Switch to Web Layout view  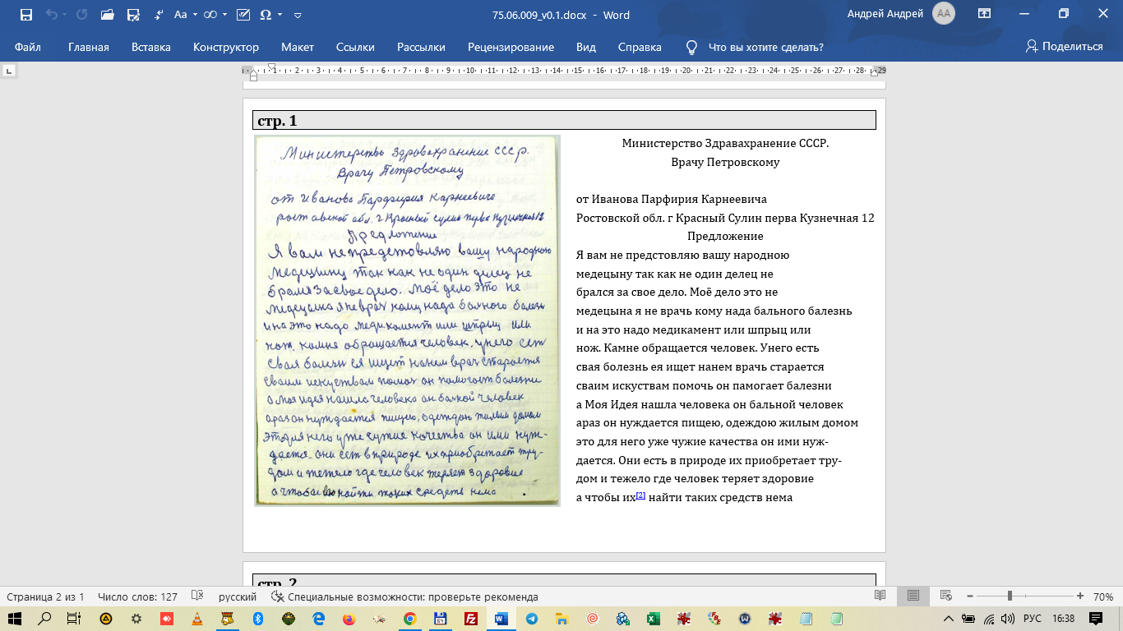pos(946,596)
